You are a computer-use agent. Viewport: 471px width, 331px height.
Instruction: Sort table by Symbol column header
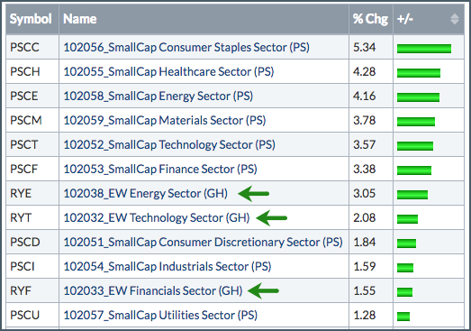click(32, 19)
